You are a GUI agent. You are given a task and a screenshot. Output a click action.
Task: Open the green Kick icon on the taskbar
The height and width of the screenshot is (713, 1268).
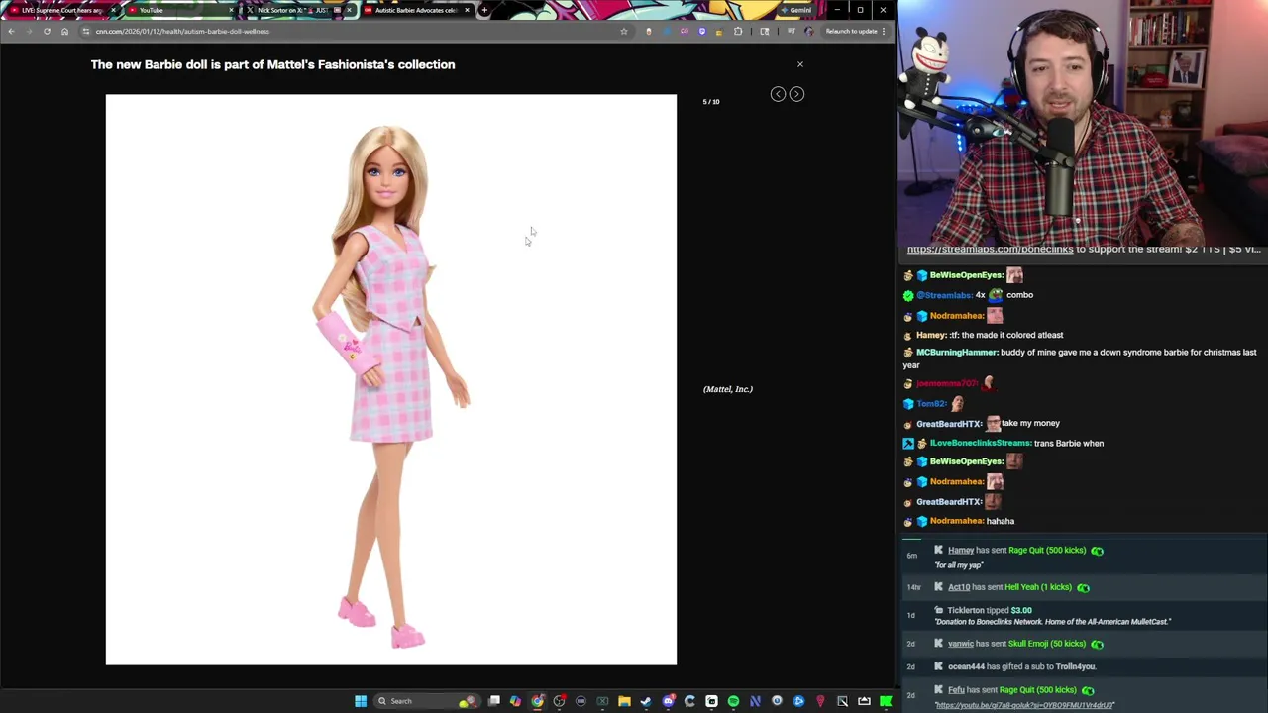[885, 701]
